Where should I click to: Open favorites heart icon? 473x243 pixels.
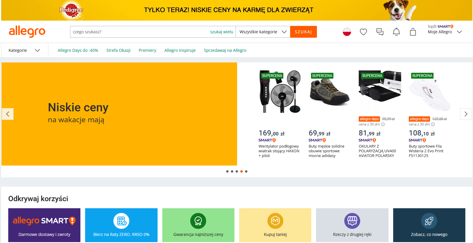[x=363, y=32]
